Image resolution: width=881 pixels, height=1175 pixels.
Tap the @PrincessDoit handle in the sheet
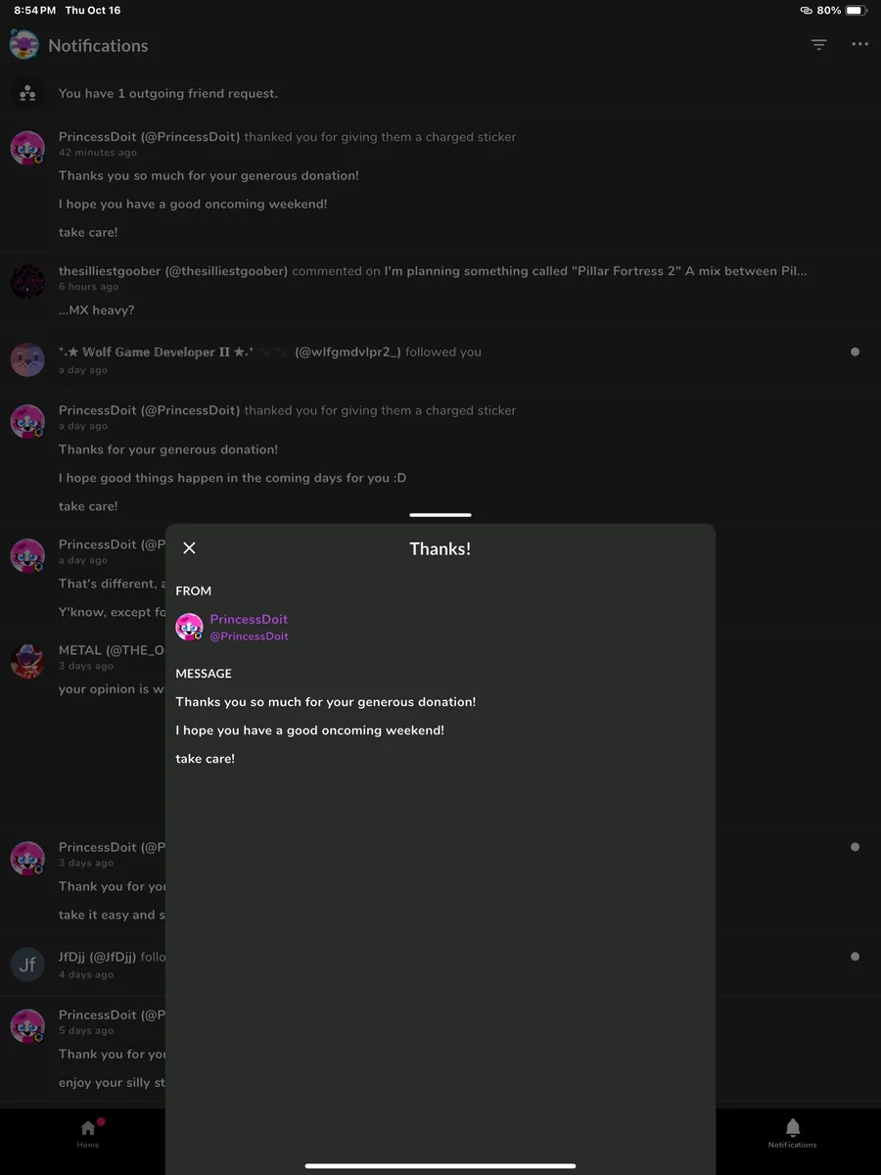249,636
